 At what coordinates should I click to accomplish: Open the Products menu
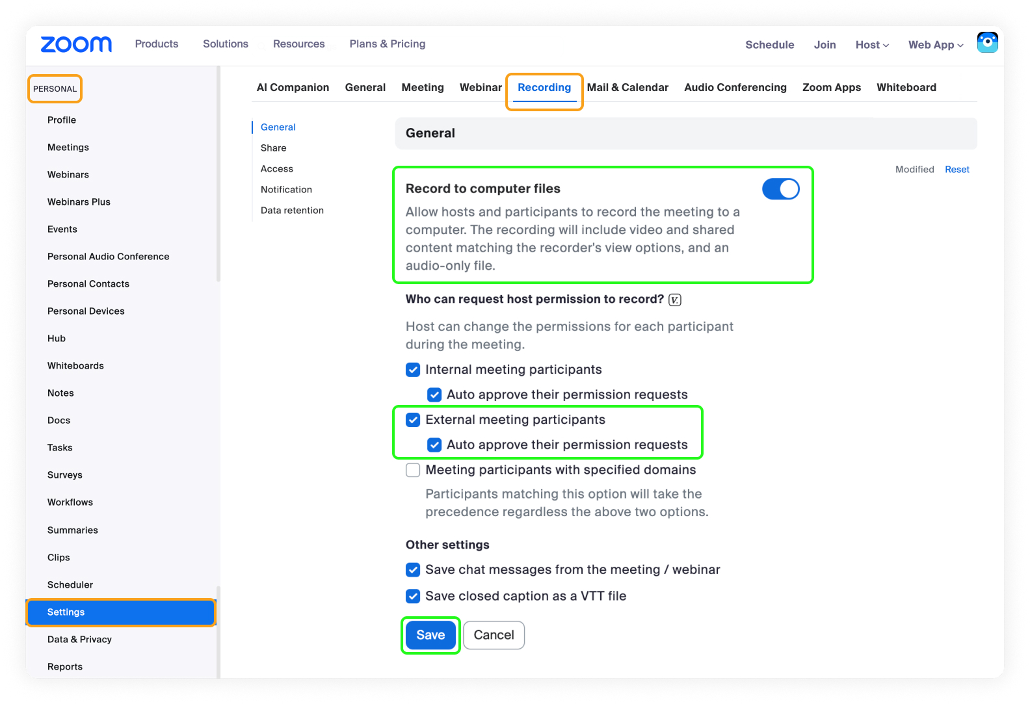(157, 44)
